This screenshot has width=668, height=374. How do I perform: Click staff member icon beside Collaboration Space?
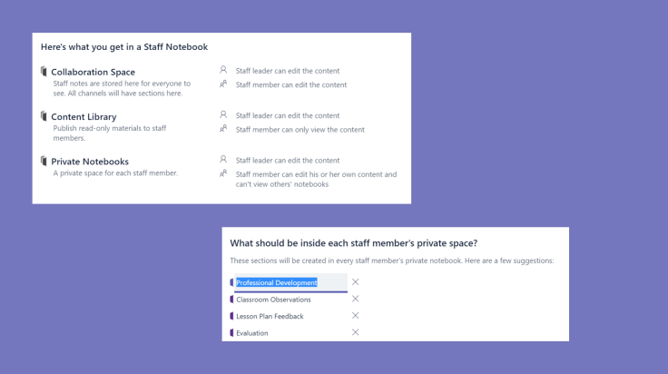pos(223,84)
